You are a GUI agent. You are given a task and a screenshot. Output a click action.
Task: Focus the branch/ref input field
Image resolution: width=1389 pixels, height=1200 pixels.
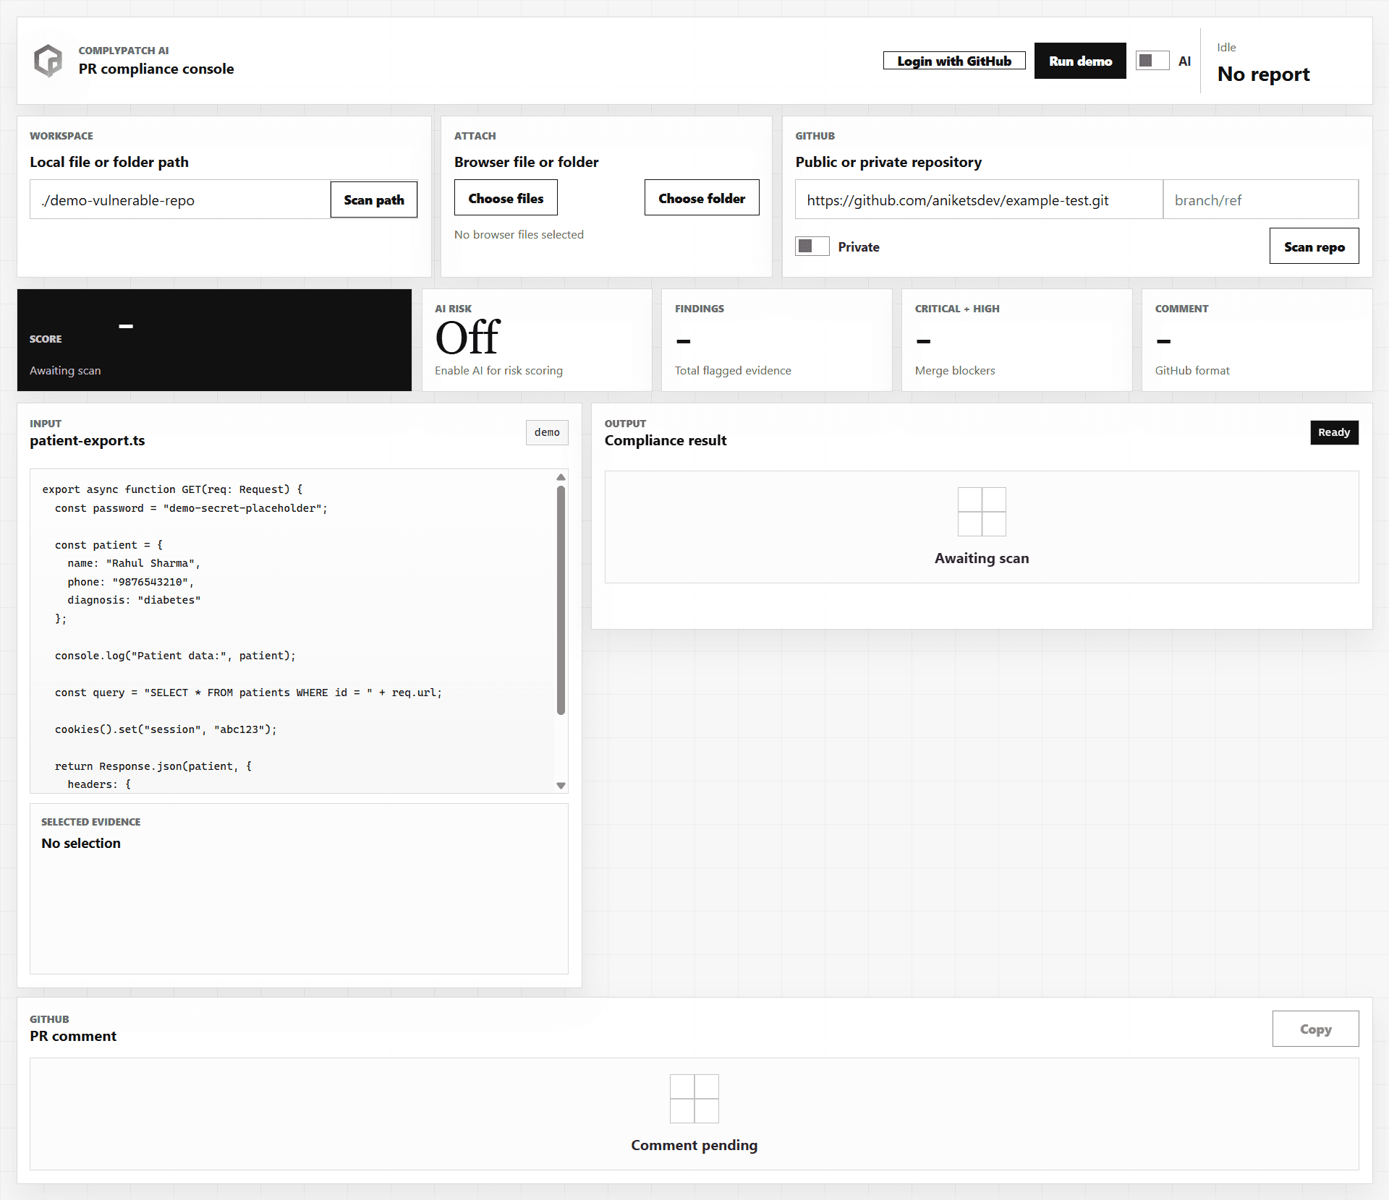[x=1261, y=200]
